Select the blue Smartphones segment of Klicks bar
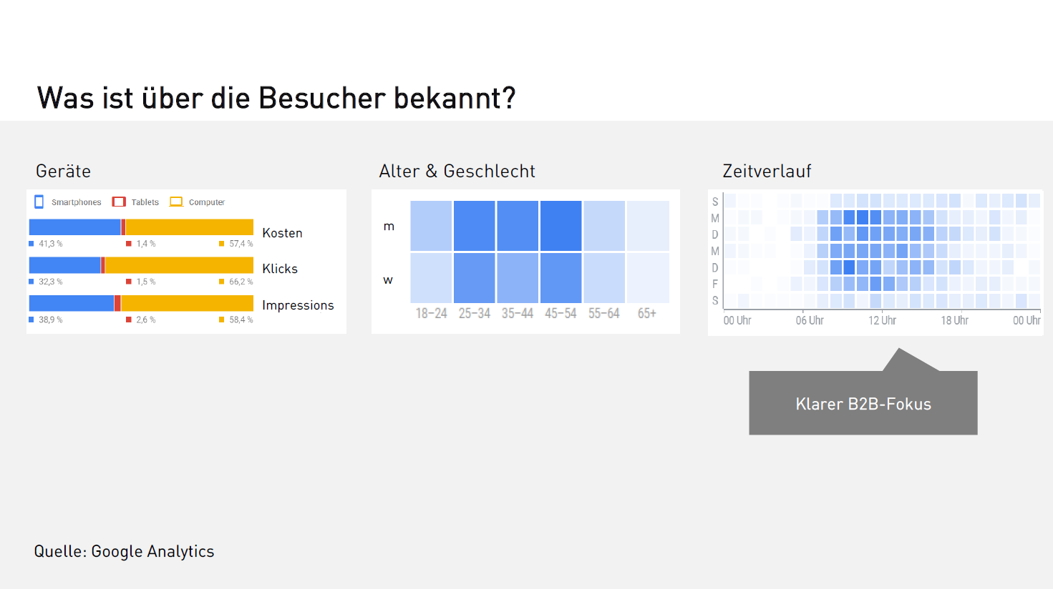 pyautogui.click(x=64, y=265)
